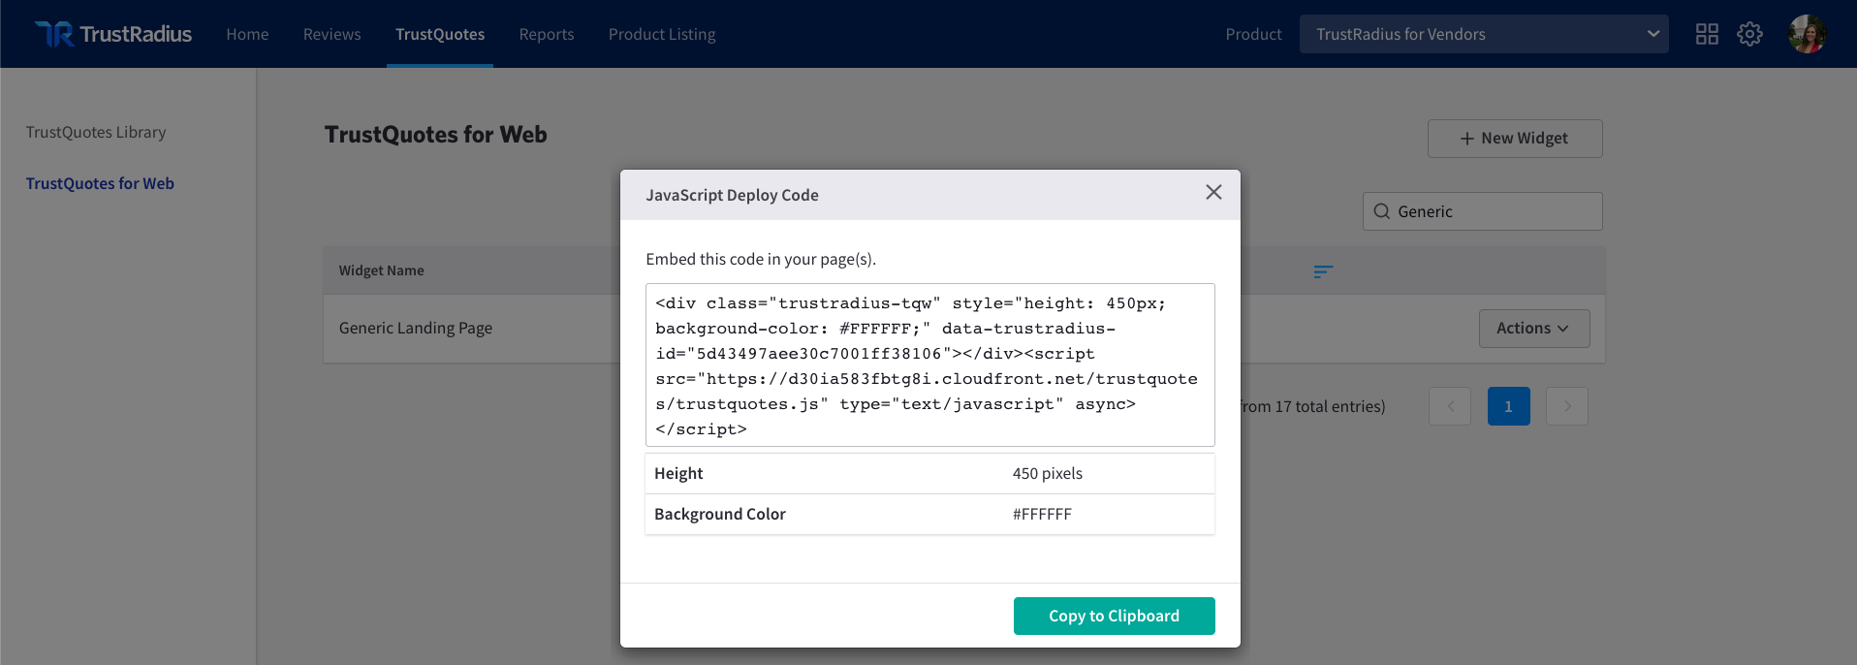This screenshot has width=1857, height=665.
Task: Select page 1 in pagination
Action: click(x=1509, y=406)
